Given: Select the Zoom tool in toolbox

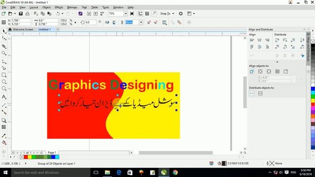Looking at the screenshot, I should (4, 53).
